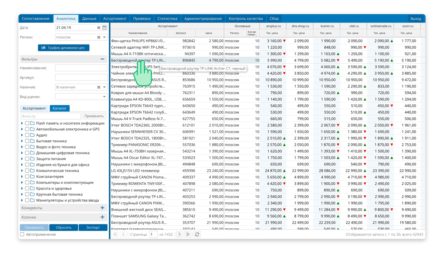Expand Конкуренты section with plus icon
This screenshot has width=444, height=253.
coord(102,208)
